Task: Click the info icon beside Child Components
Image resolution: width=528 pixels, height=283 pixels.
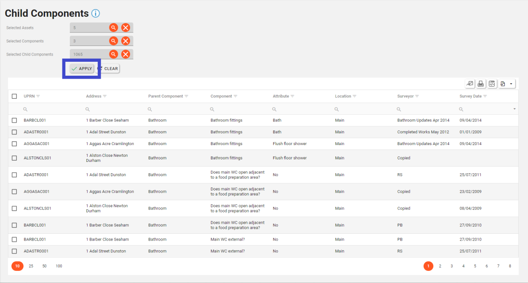Action: coord(96,13)
